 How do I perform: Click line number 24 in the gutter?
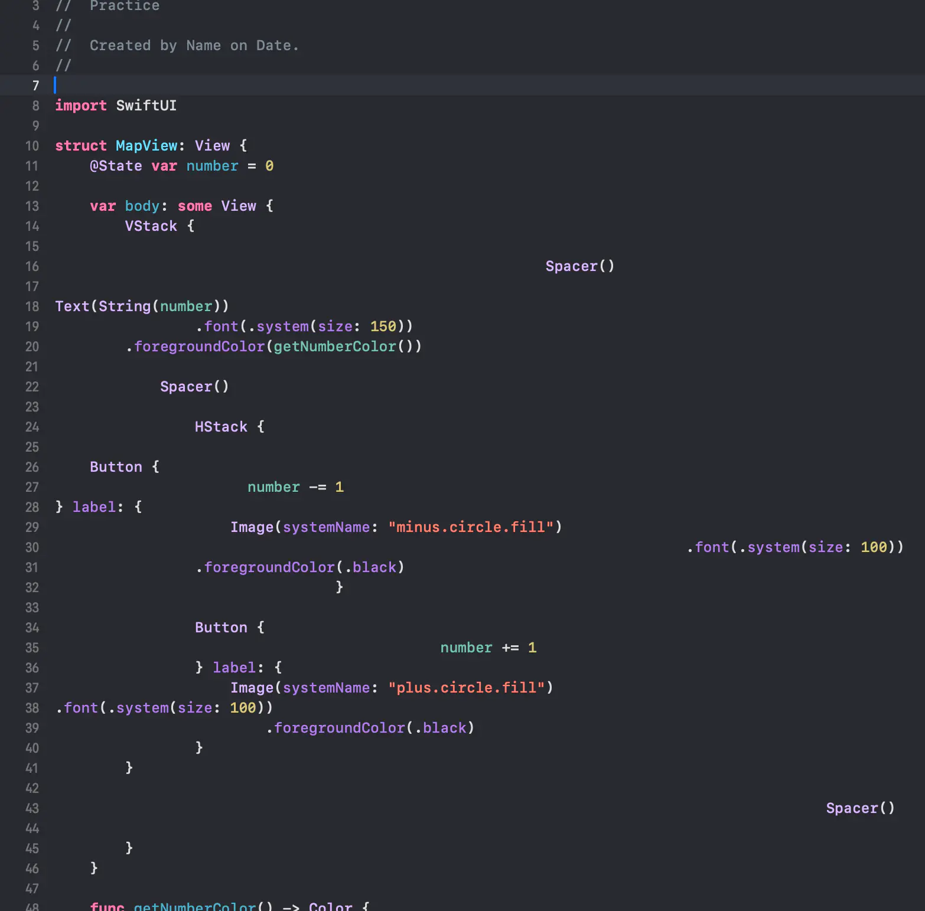[32, 427]
